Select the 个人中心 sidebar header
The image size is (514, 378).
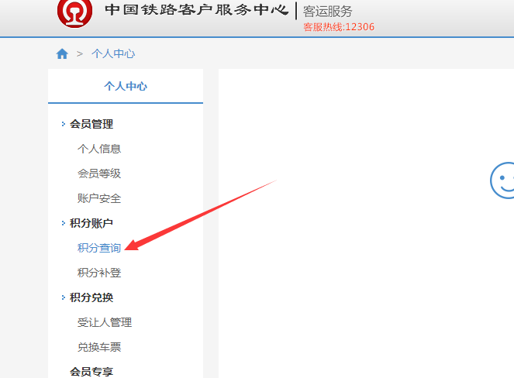tap(126, 86)
